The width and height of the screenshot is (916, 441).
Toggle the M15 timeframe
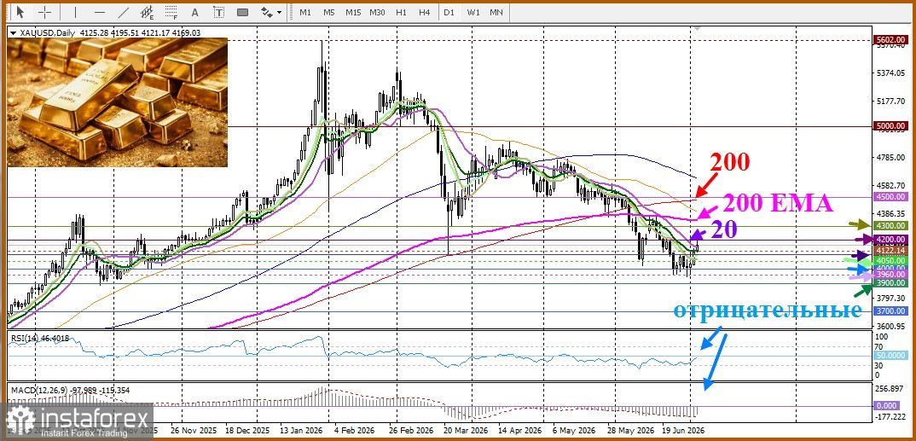coord(353,12)
